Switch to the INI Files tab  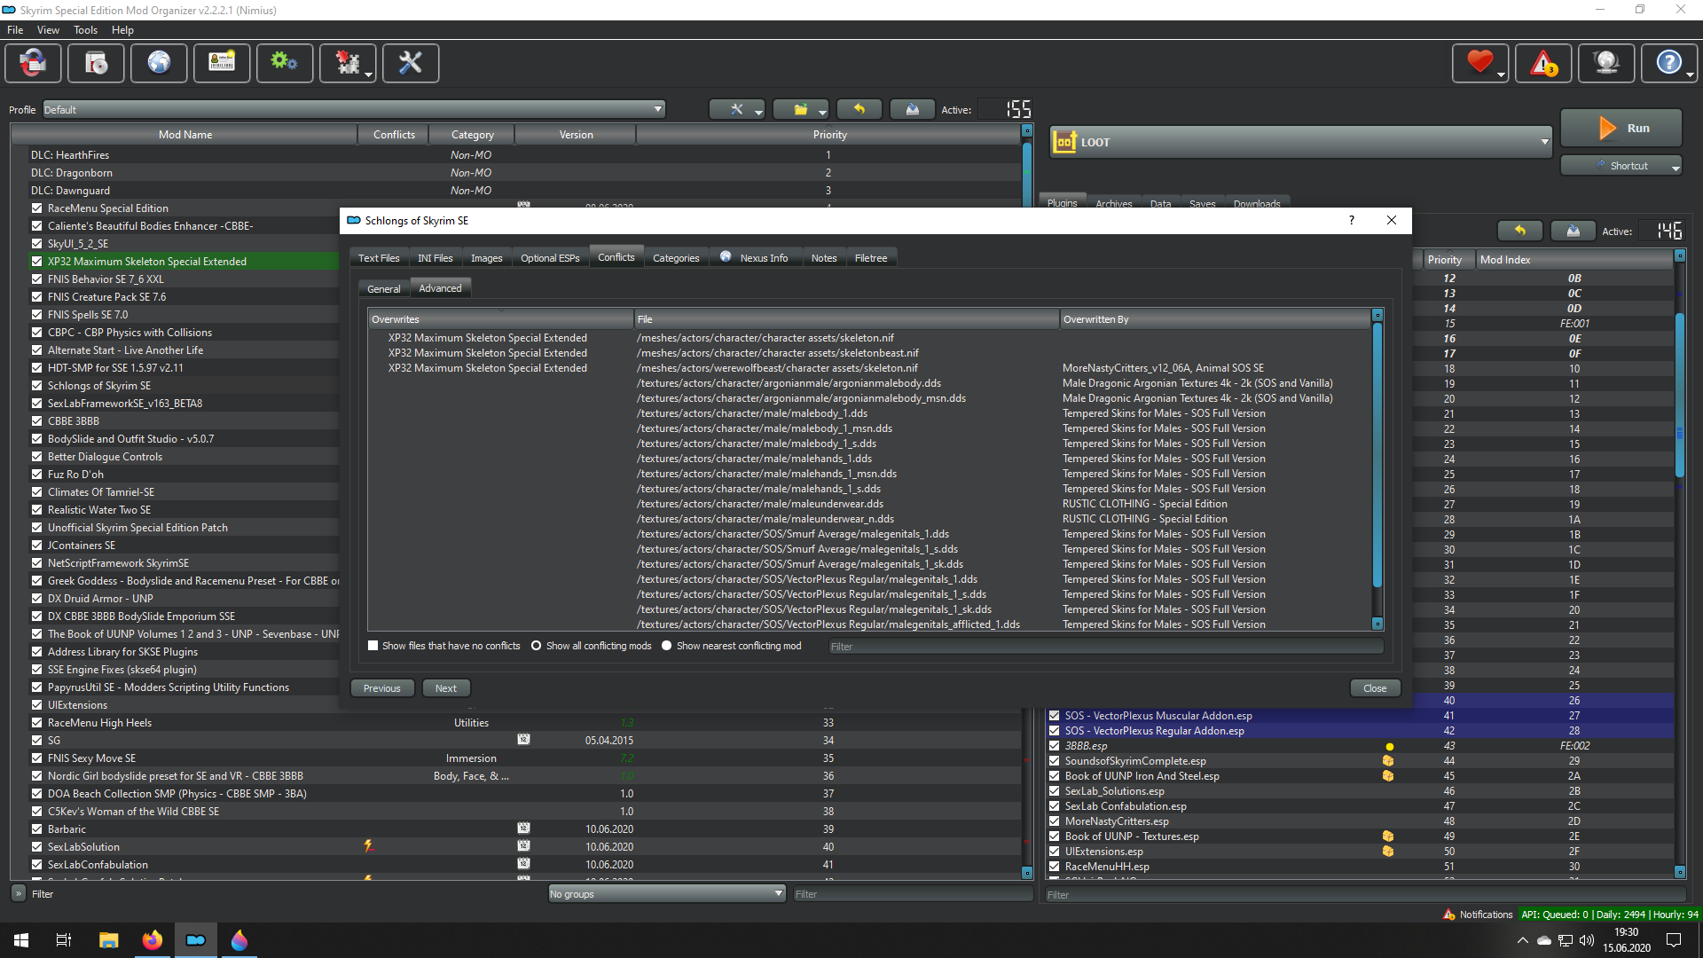pos(436,258)
